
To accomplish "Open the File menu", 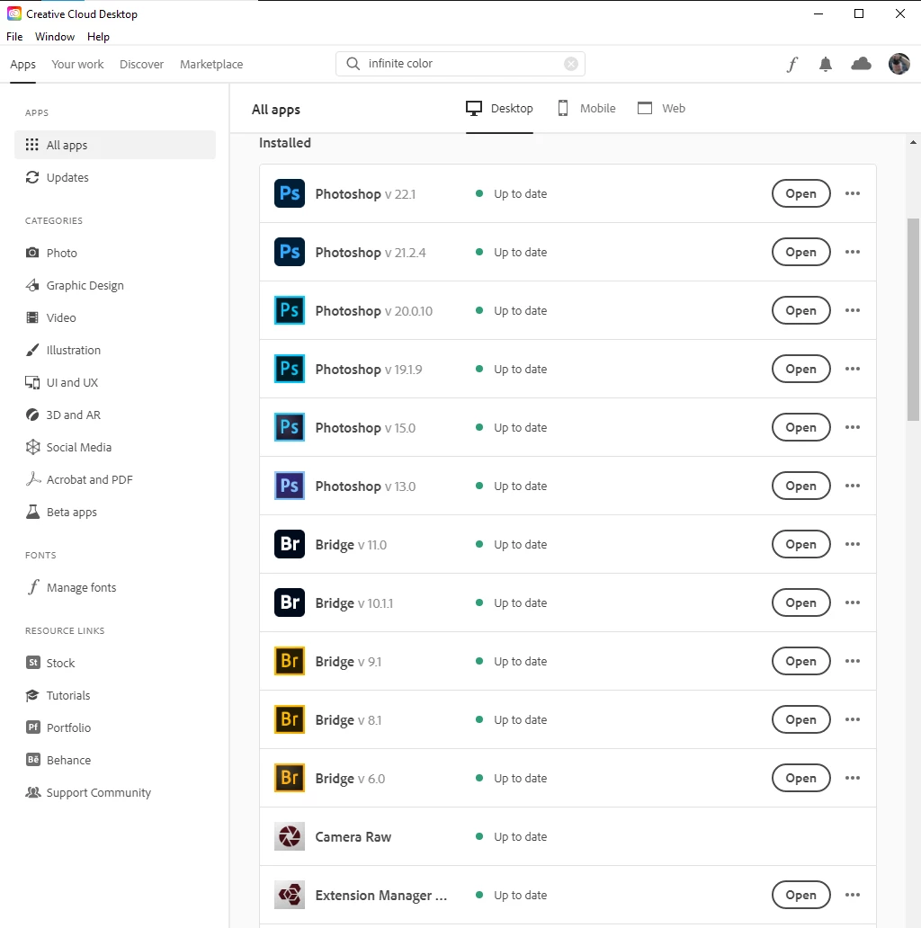I will coord(14,37).
